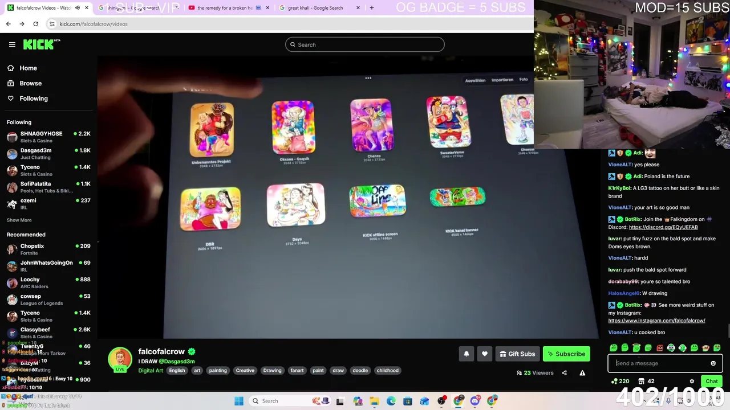Open JohnWhatsGoingOn recommended channel
The image size is (730, 410).
tap(48, 265)
